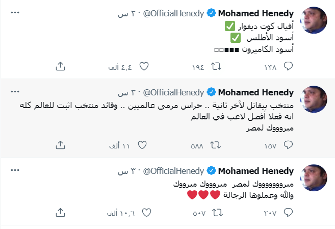Viewport: 335px width, 229px height.
Task: Like the tweet with 11K likes
Action: pos(144,145)
